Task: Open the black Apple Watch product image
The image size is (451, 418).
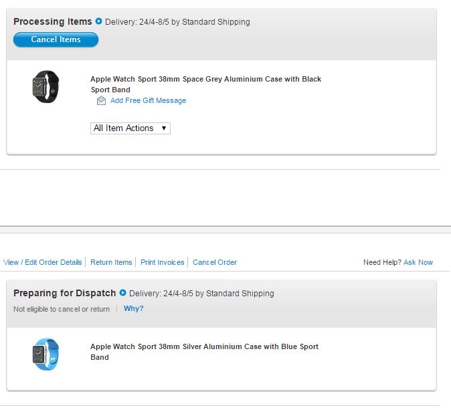Action: click(x=46, y=87)
